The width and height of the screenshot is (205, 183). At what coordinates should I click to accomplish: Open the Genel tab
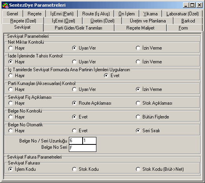click(13, 14)
